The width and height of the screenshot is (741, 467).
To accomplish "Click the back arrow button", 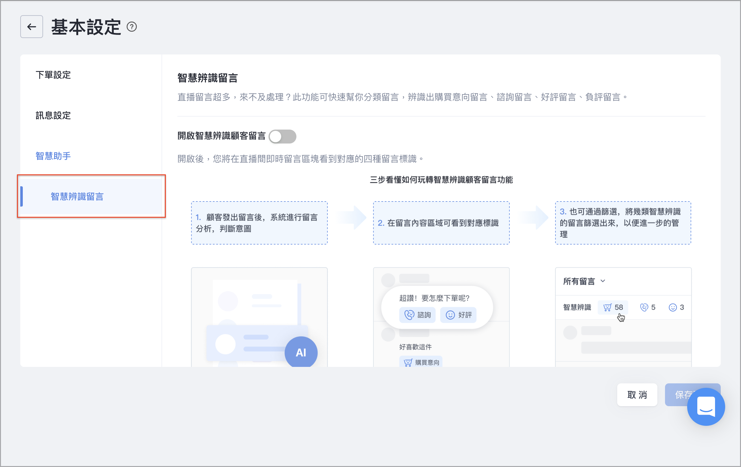I will point(32,27).
